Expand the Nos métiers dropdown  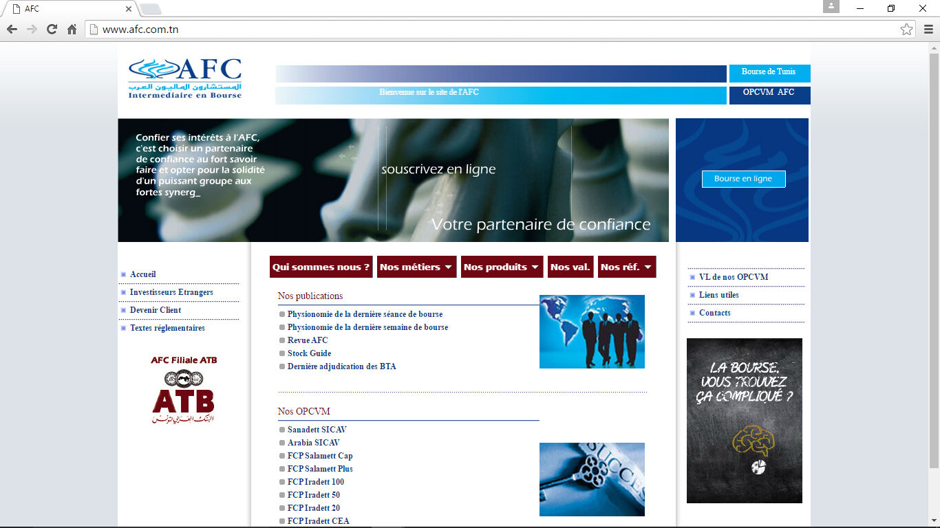[x=416, y=267]
